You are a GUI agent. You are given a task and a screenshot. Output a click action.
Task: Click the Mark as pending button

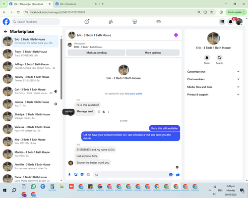click(96, 52)
